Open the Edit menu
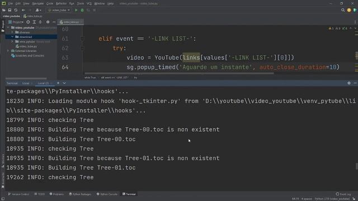358x201 pixels. (18, 3)
